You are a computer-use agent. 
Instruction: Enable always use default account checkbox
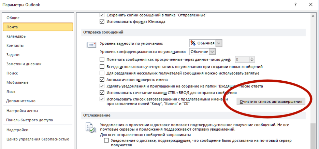(x=102, y=66)
